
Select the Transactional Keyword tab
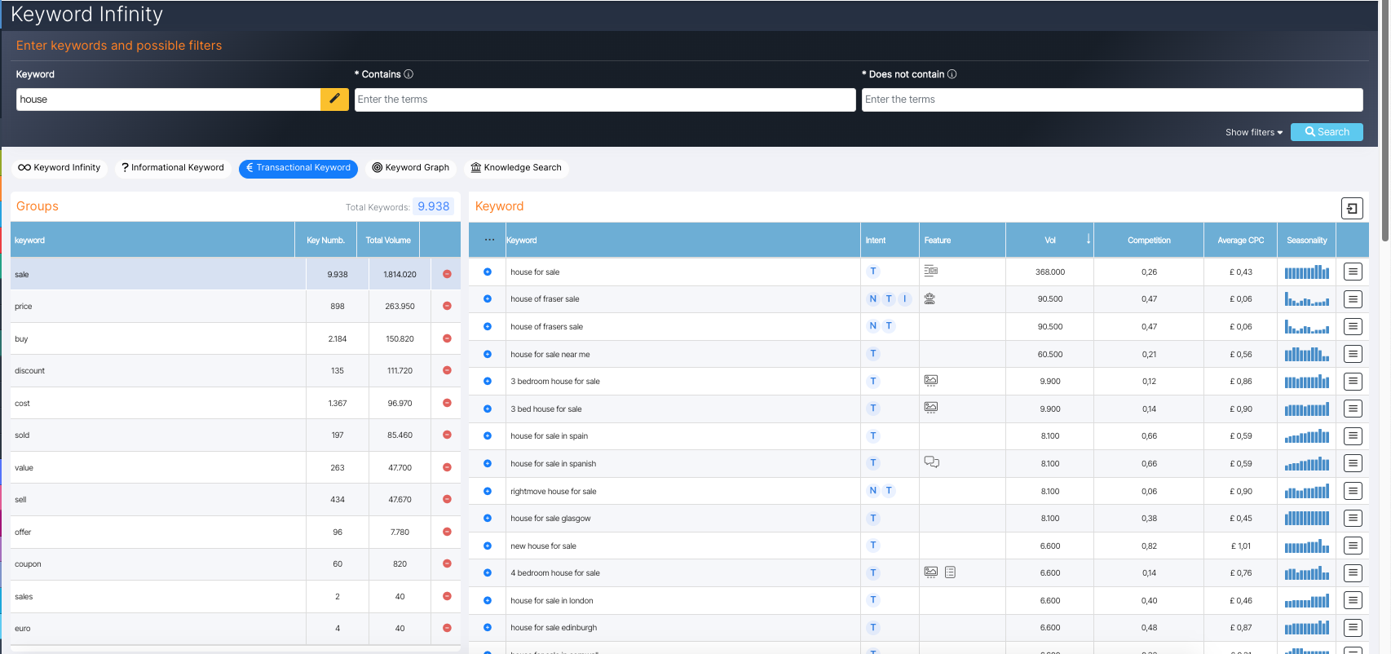[x=298, y=167]
